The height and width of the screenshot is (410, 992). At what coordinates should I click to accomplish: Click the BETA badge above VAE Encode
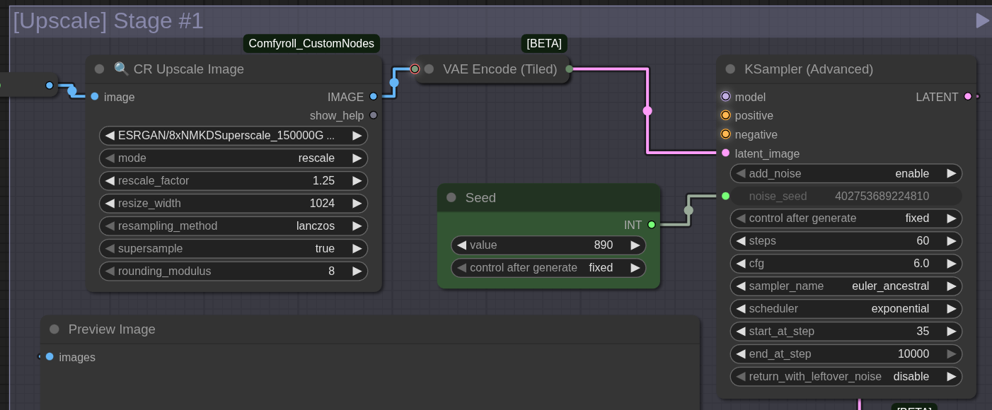pos(544,44)
